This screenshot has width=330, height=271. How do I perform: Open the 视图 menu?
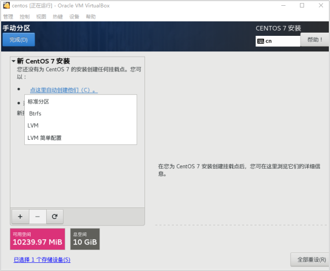41,17
